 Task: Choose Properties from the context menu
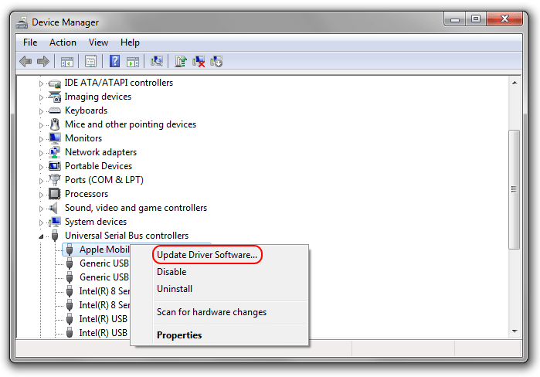click(x=179, y=335)
